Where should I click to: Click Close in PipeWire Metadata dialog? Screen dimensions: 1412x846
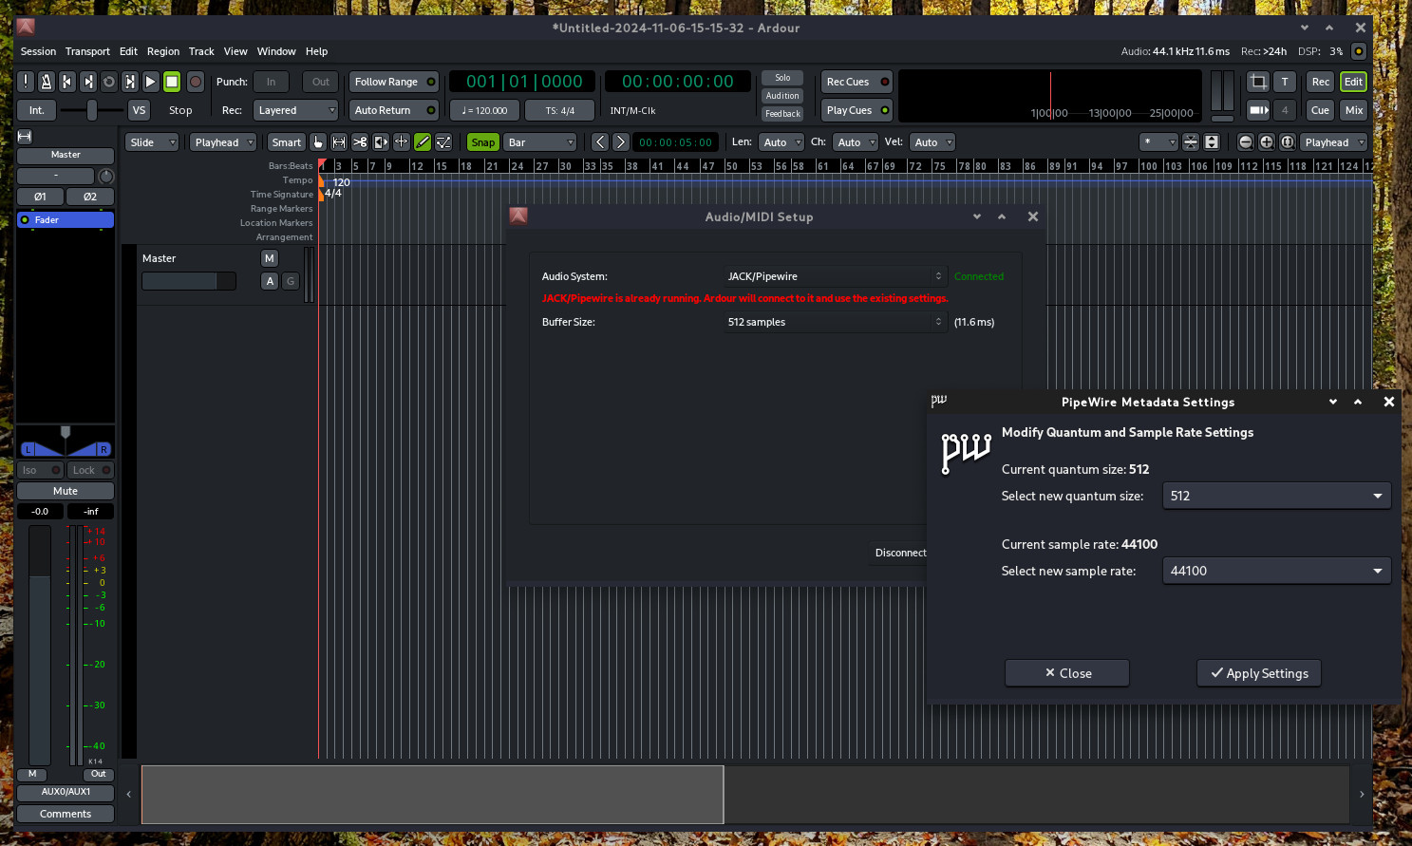pyautogui.click(x=1067, y=673)
